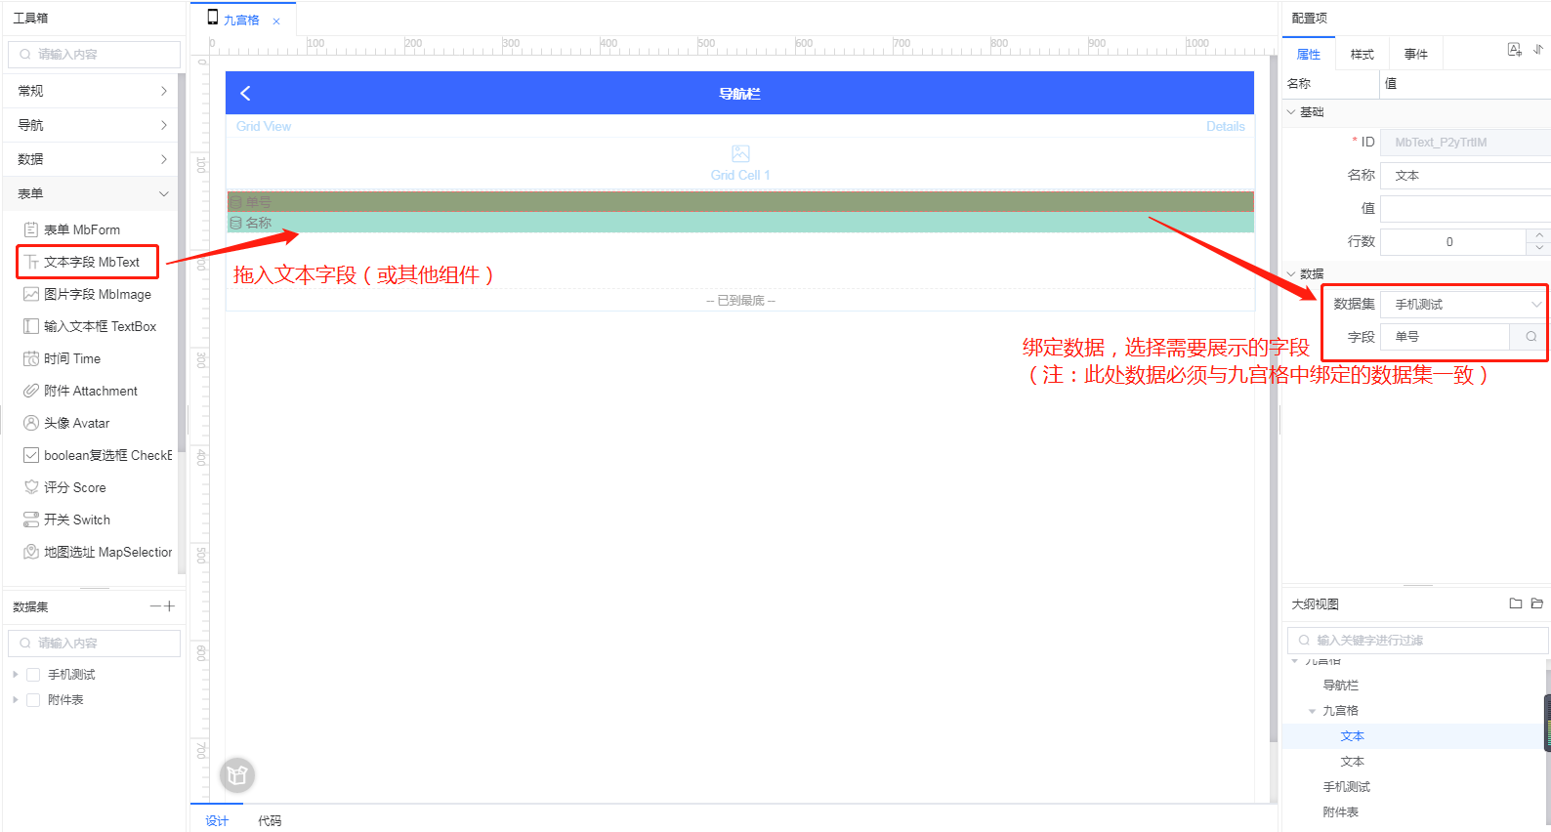The height and width of the screenshot is (832, 1551).
Task: Select the MbImage picture field component
Action: (x=97, y=294)
